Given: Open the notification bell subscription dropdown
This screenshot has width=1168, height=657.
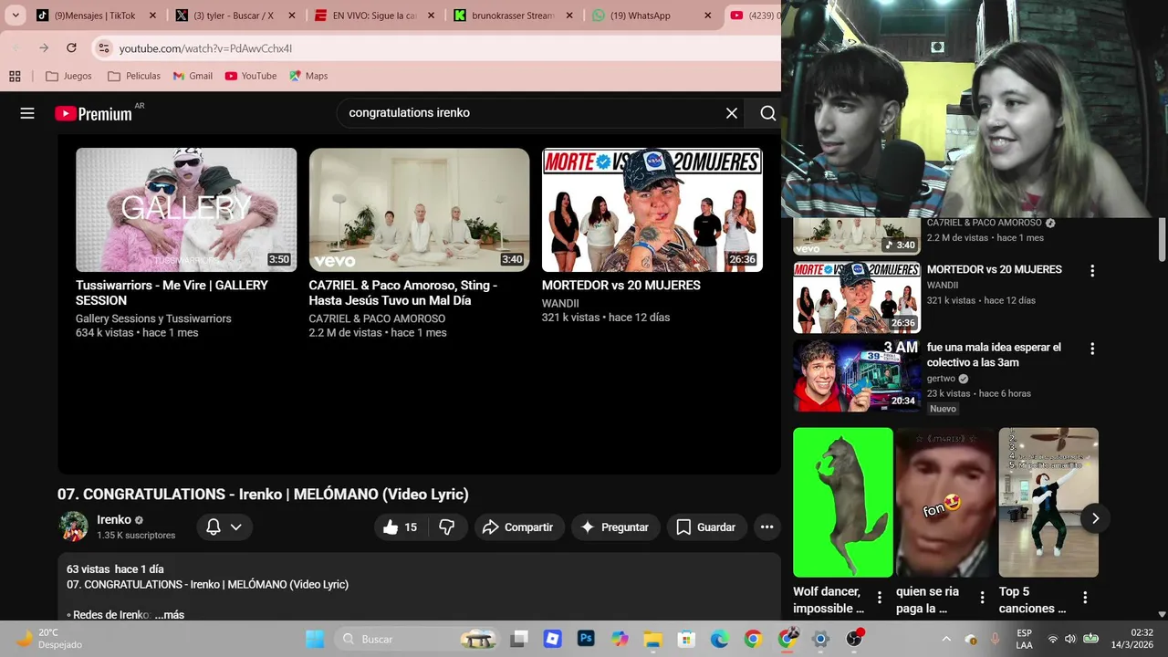Looking at the screenshot, I should click(x=224, y=527).
